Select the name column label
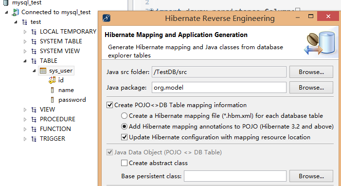 pos(66,90)
